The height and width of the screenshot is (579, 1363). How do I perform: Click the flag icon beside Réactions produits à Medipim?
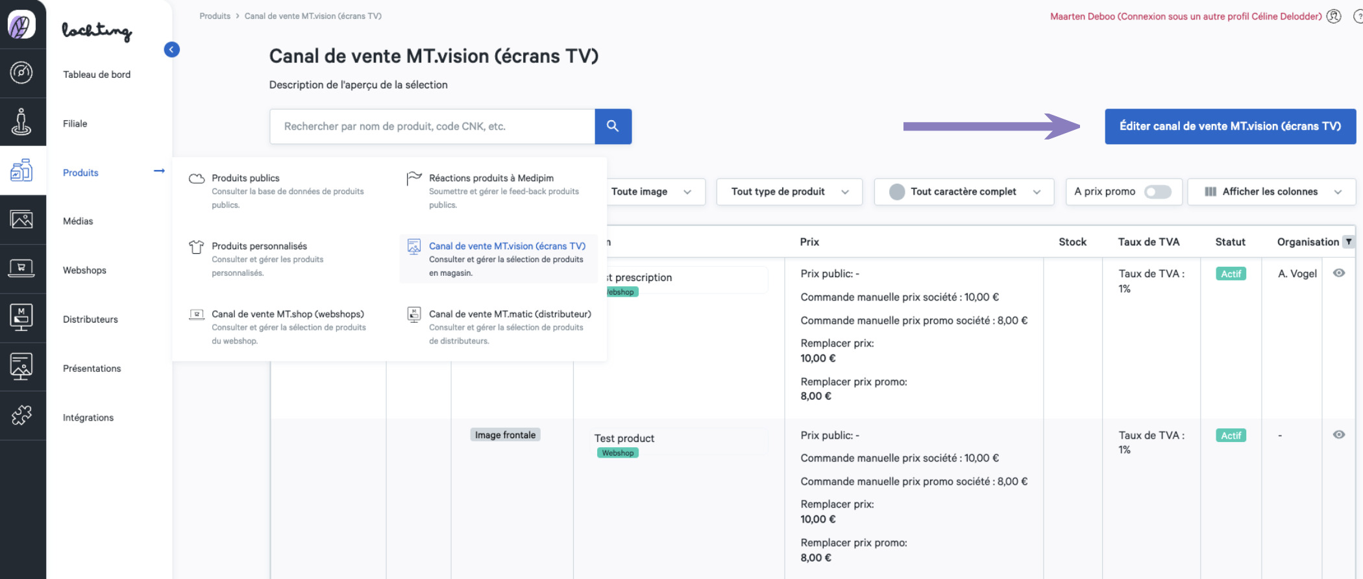[414, 179]
